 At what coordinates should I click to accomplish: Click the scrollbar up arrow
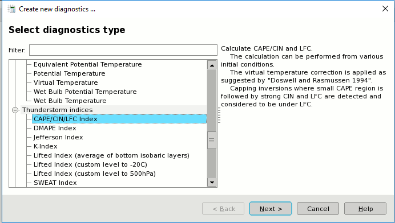tap(212, 65)
